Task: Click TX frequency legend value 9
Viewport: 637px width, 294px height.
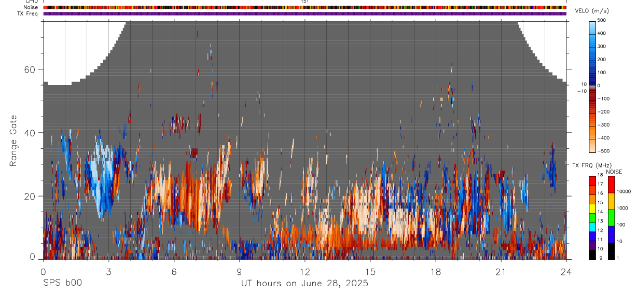Action: click(x=600, y=258)
